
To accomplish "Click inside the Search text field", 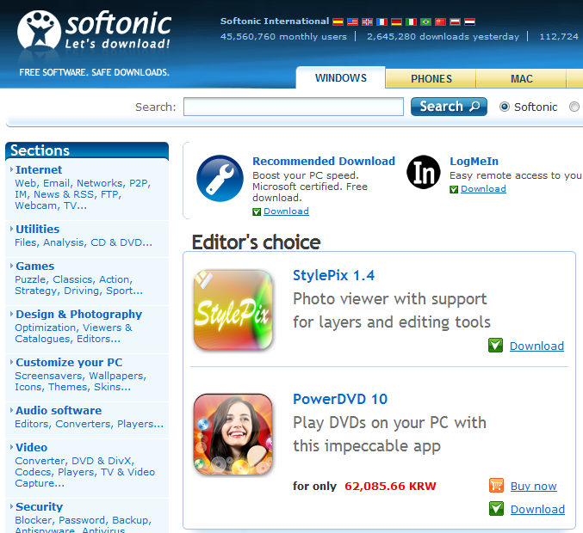I will [x=294, y=107].
